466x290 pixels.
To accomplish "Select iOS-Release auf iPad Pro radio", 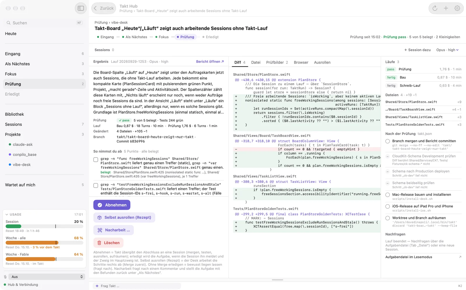I will tap(388, 206).
